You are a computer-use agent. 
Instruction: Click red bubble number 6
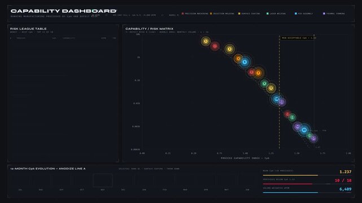(252, 72)
